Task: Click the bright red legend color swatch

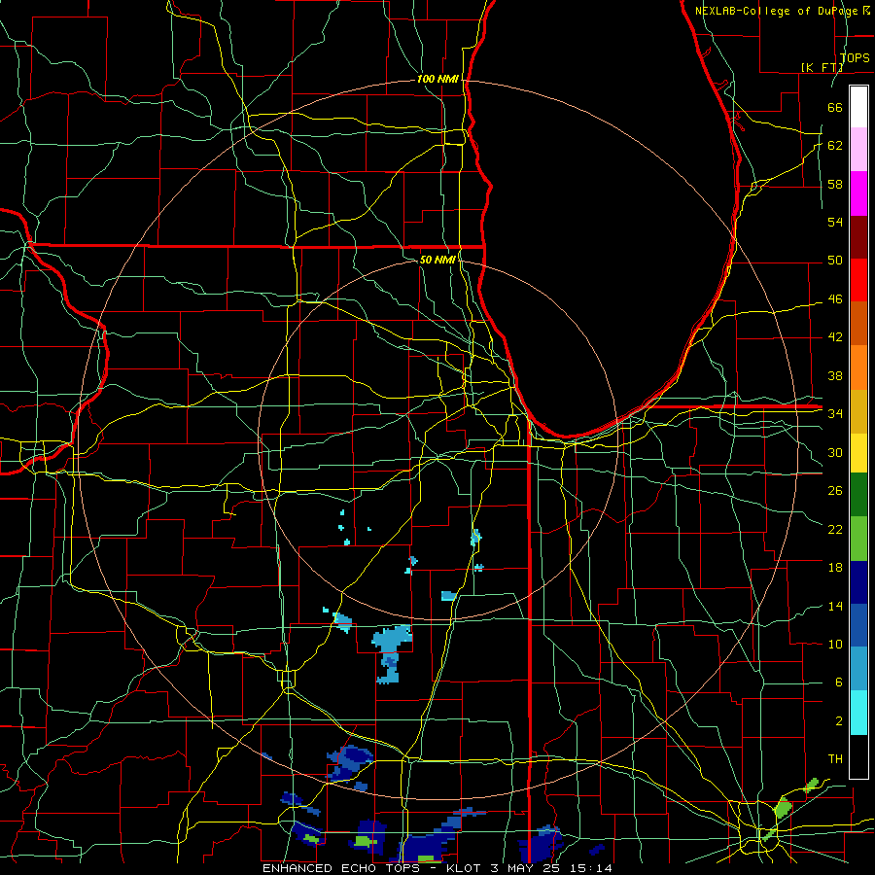Action: (x=858, y=280)
